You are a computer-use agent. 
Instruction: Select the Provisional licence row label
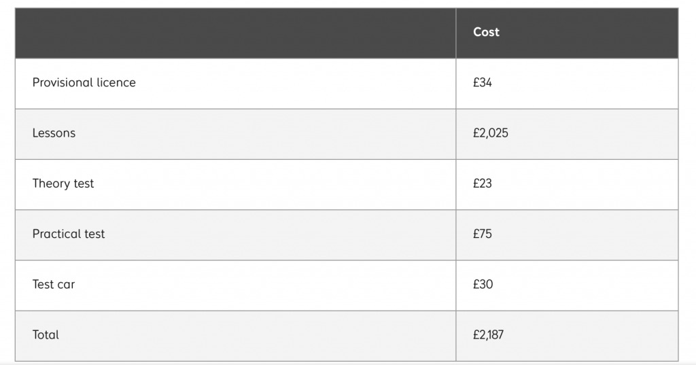84,83
